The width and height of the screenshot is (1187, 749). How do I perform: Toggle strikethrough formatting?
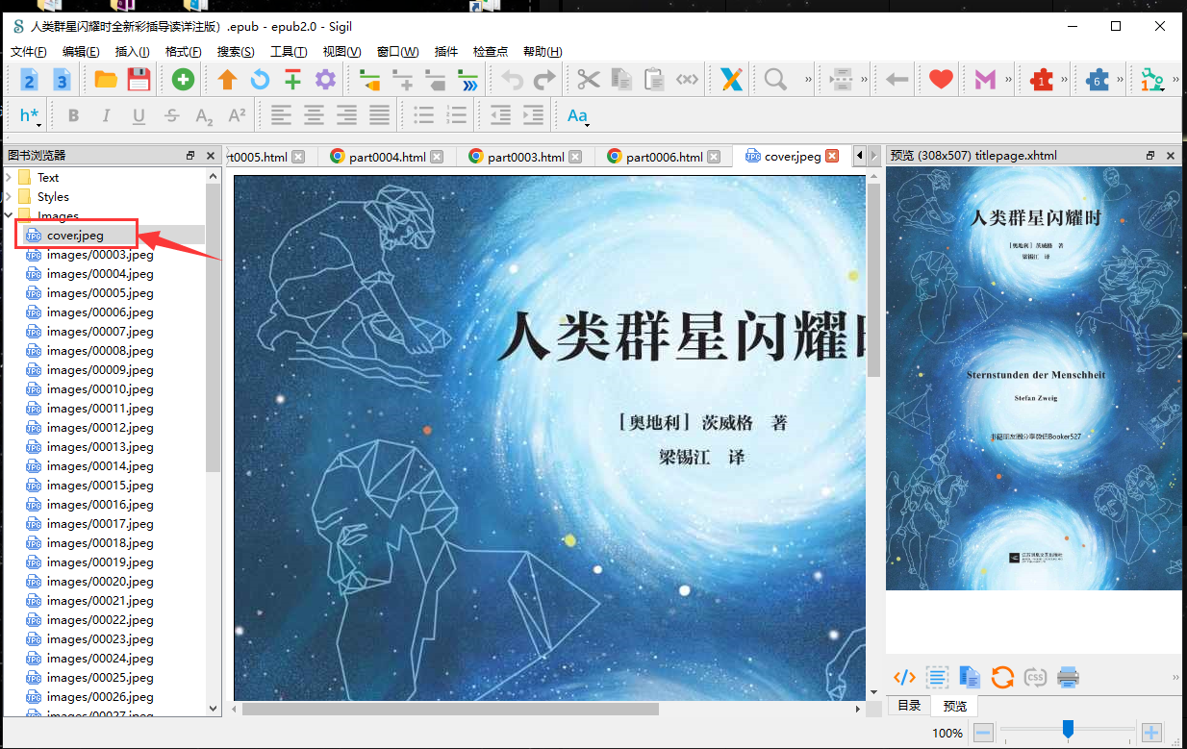point(171,116)
